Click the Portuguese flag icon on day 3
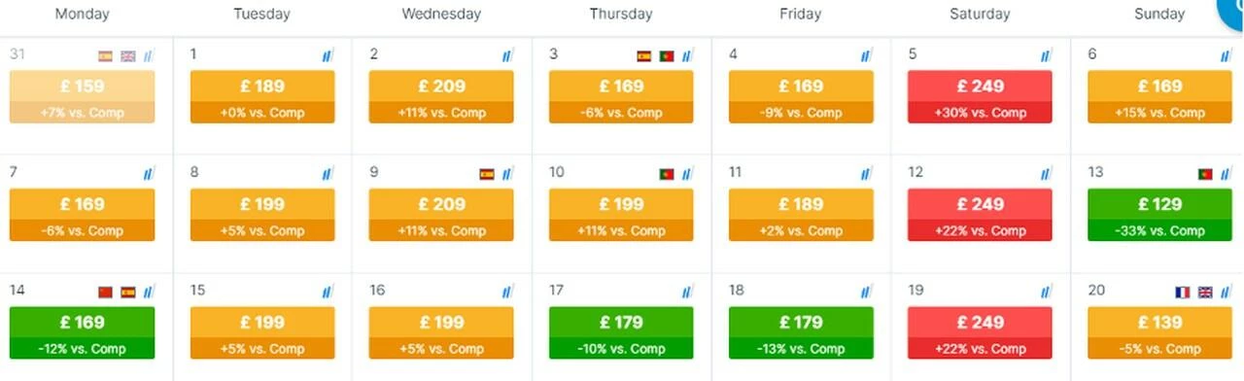The image size is (1244, 381). [667, 56]
